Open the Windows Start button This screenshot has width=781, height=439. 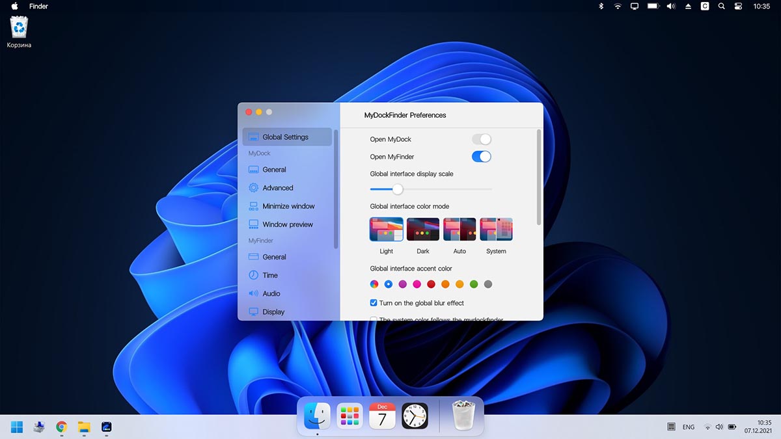(x=17, y=427)
